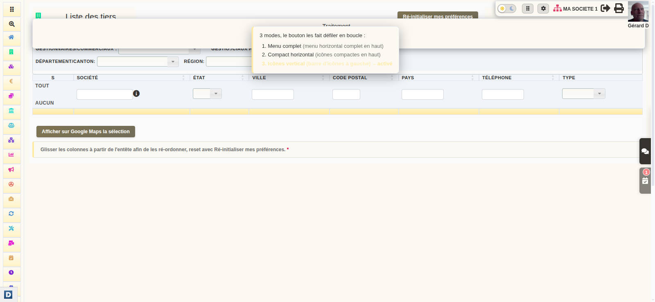The image size is (655, 302).
Task: Click the printer icon in top bar
Action: pyautogui.click(x=619, y=8)
